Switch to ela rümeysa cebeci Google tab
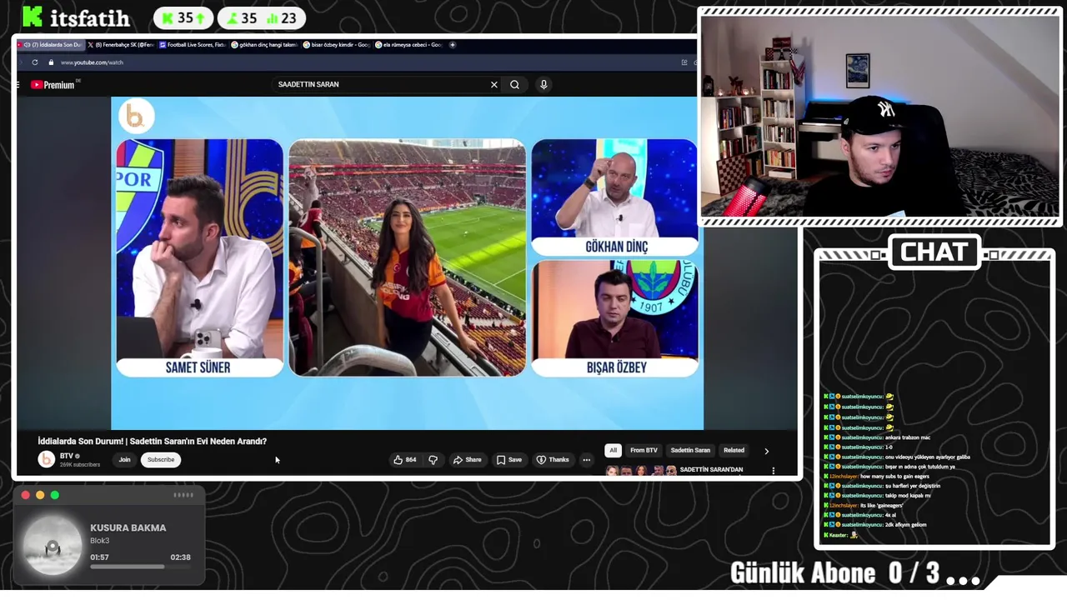1067x600 pixels. pos(408,45)
